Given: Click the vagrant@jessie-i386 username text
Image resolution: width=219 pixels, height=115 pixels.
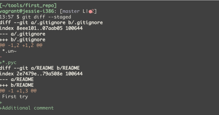Looking at the screenshot, I should pos(27,11).
